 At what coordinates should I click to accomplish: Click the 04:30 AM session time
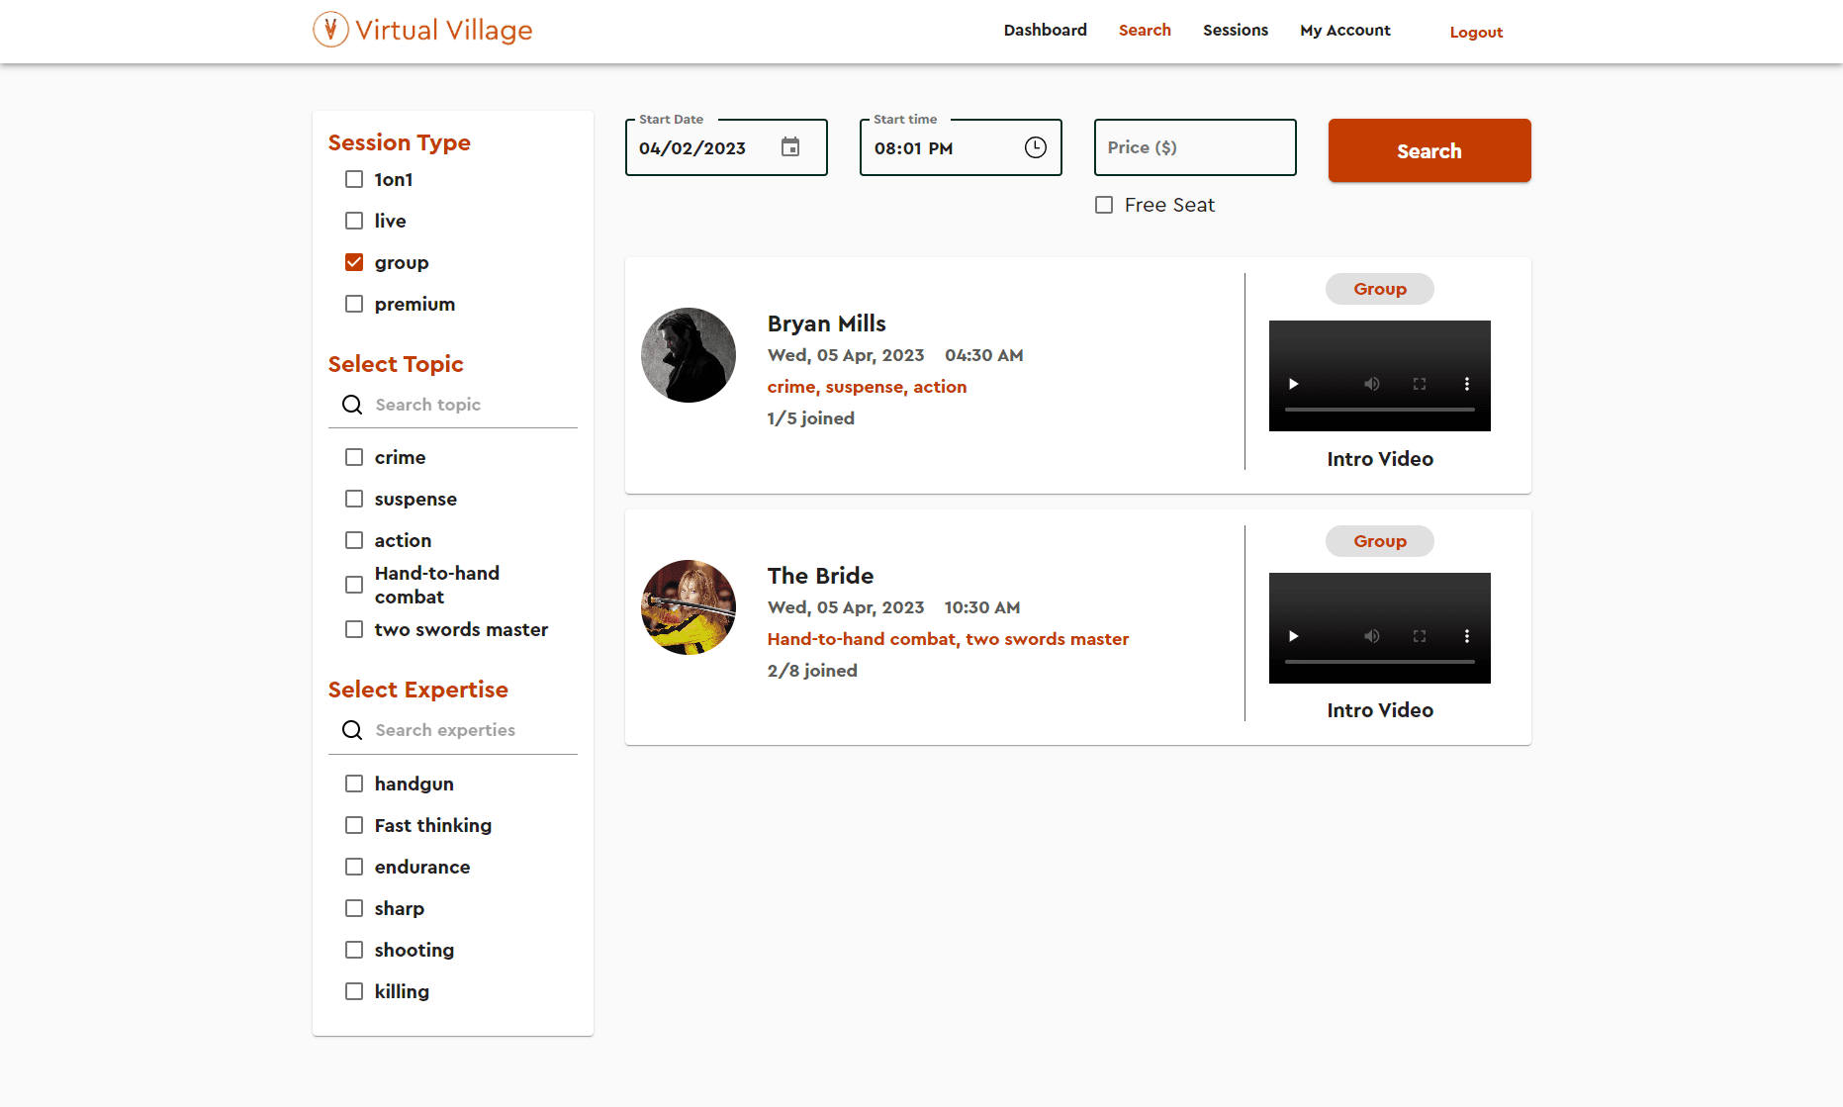point(983,355)
